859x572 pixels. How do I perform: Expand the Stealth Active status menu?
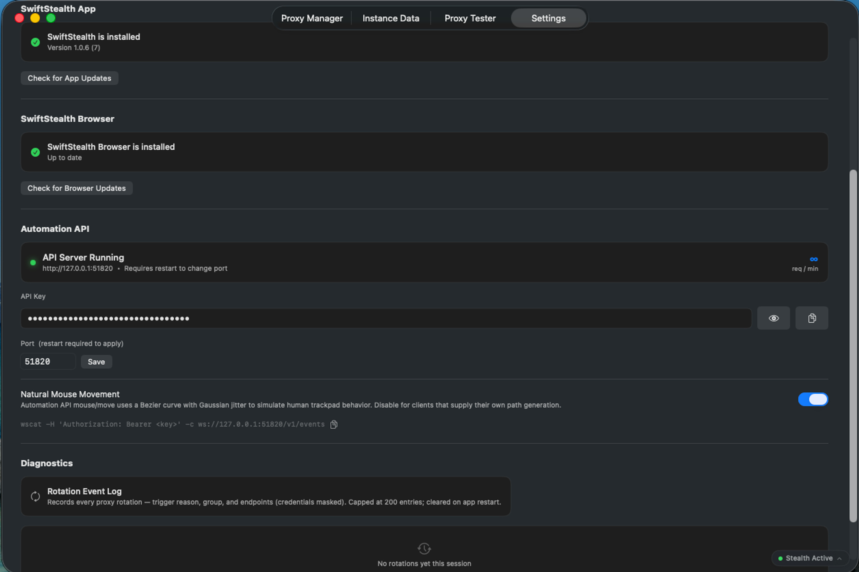pyautogui.click(x=810, y=558)
